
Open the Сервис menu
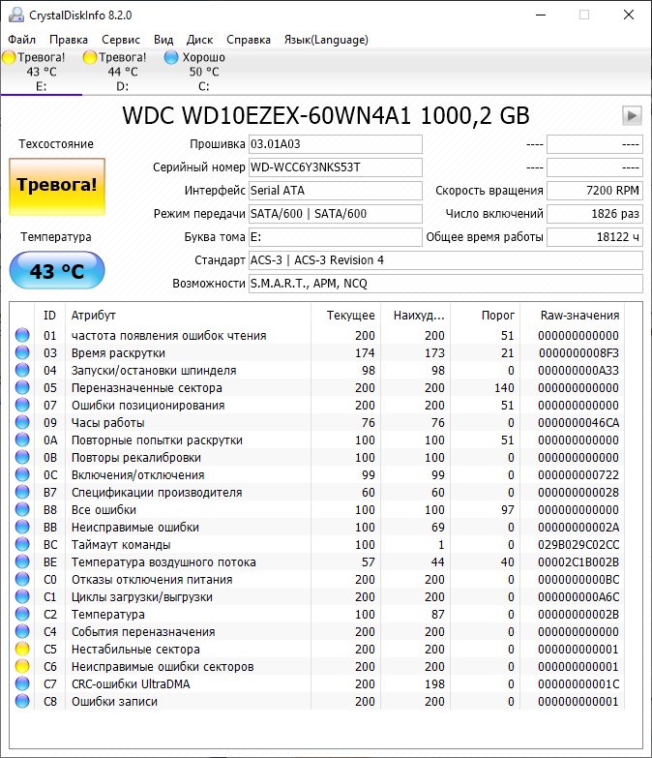pos(121,40)
